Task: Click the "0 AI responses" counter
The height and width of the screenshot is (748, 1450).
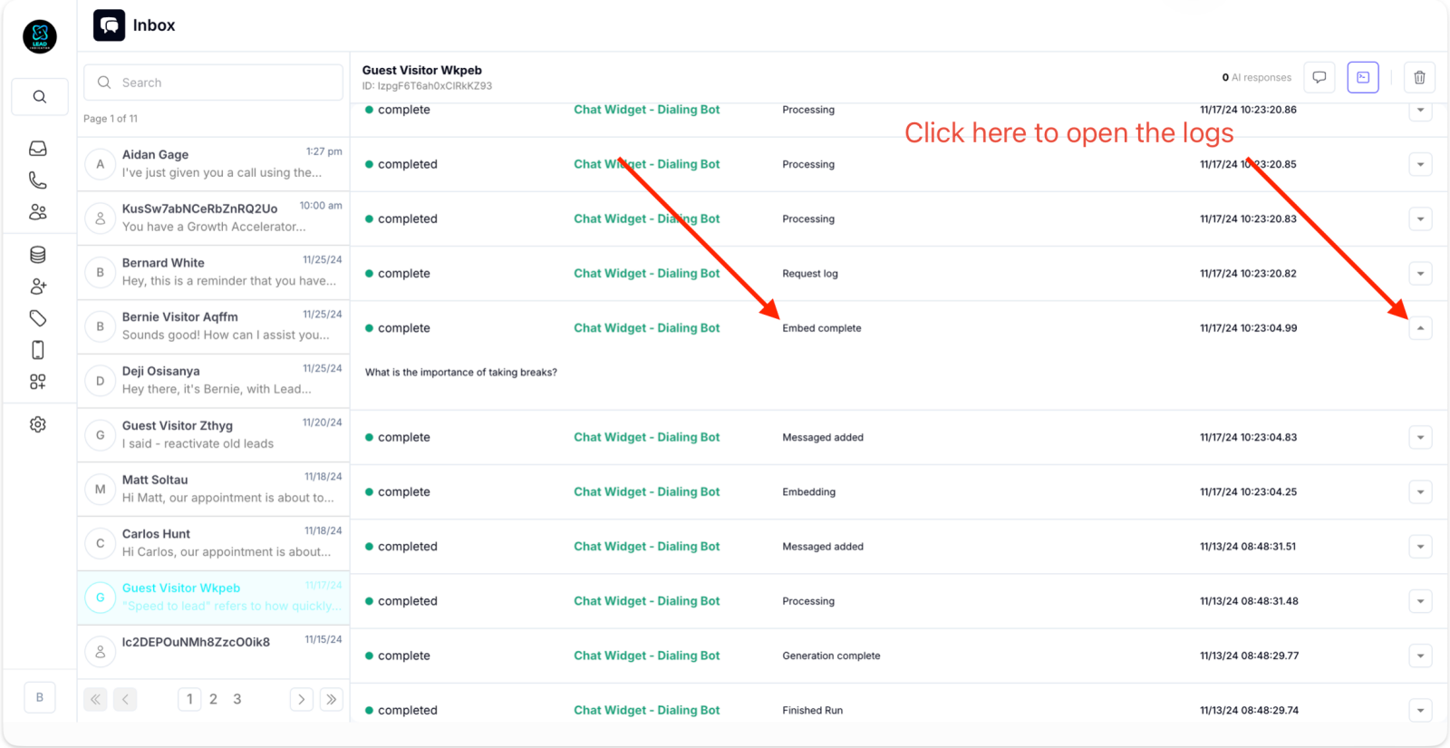Action: [1256, 78]
